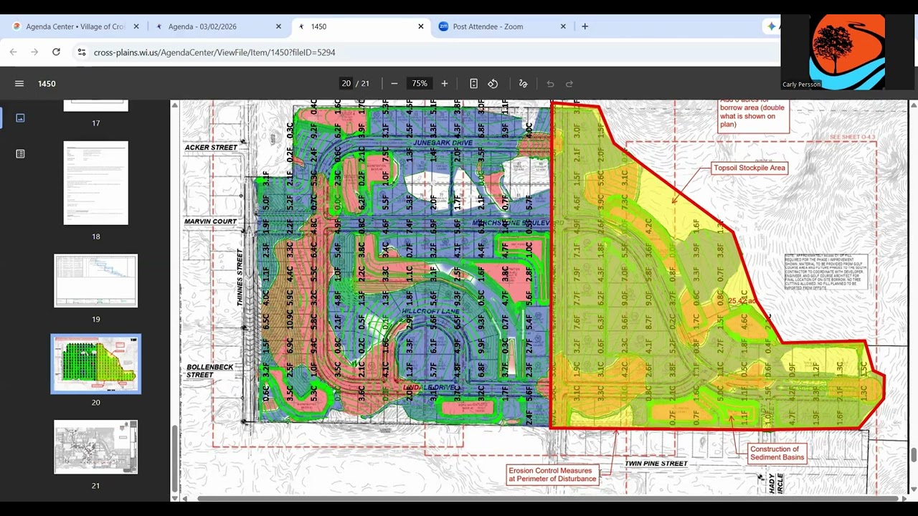Open a new browser tab
Screen dimensions: 918x516
click(x=585, y=27)
